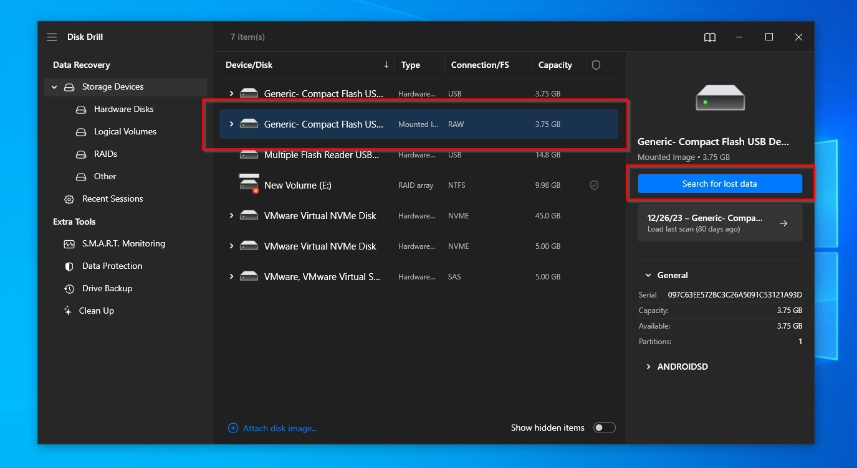Image resolution: width=857 pixels, height=468 pixels.
Task: Click the New Volume (E:) disk icon
Action: pos(249,184)
